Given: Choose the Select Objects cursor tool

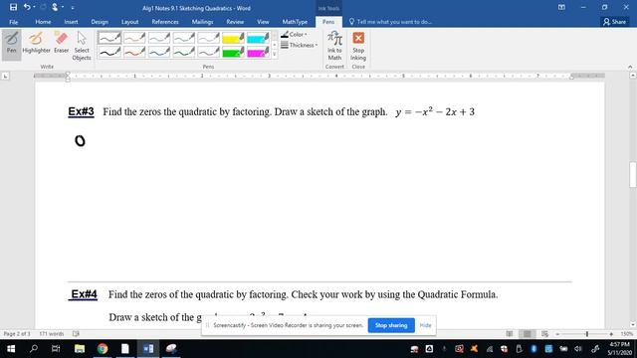Looking at the screenshot, I should click(x=82, y=46).
